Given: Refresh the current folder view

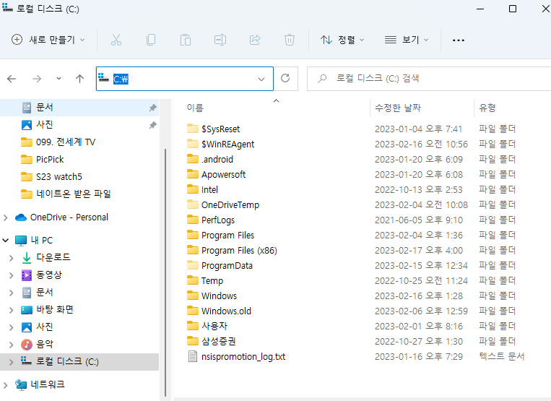Looking at the screenshot, I should click(285, 78).
